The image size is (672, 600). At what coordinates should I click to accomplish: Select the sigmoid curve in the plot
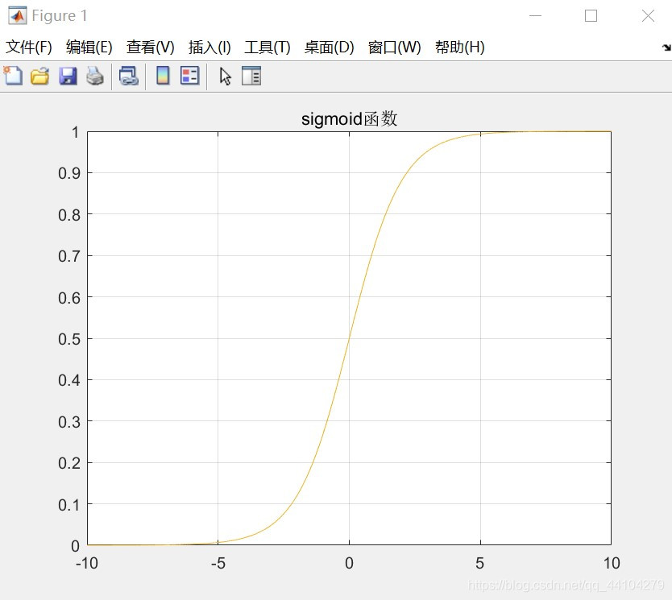pyautogui.click(x=349, y=338)
